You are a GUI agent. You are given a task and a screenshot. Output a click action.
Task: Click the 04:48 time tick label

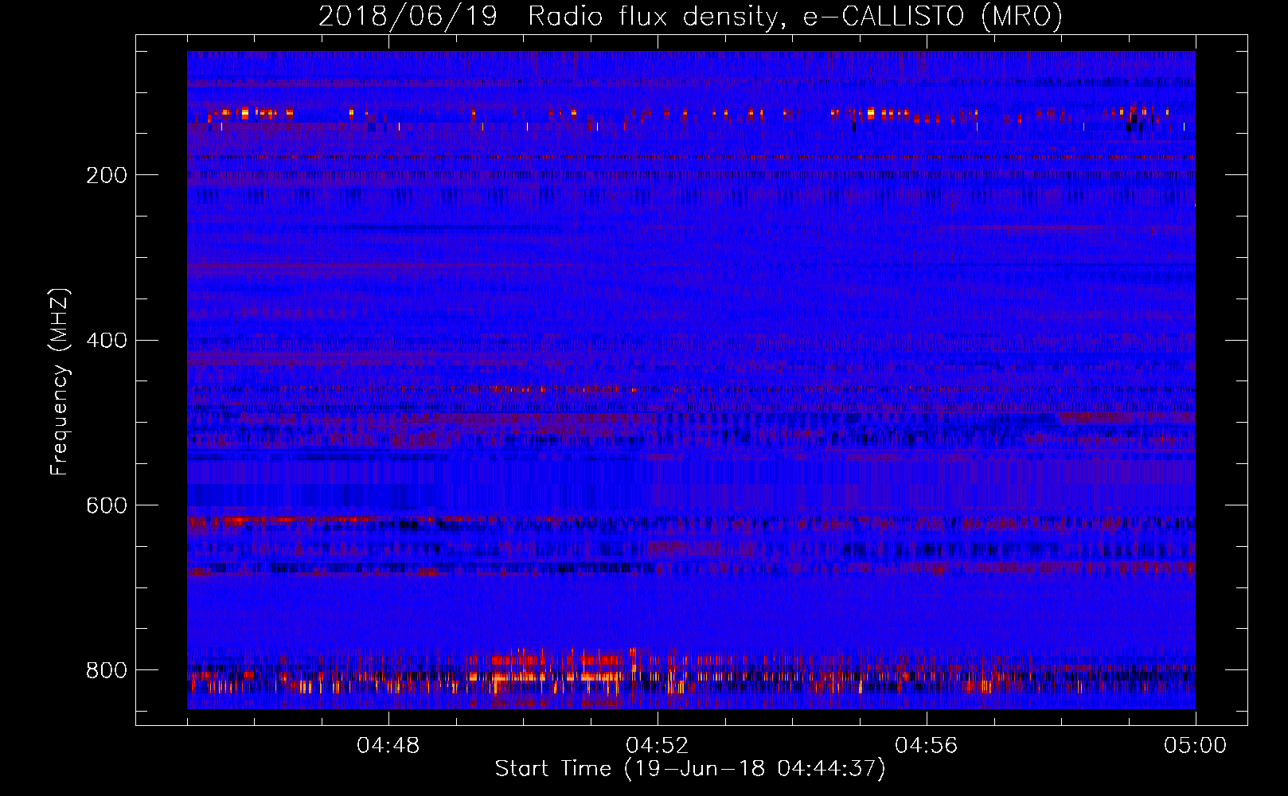[x=388, y=746]
